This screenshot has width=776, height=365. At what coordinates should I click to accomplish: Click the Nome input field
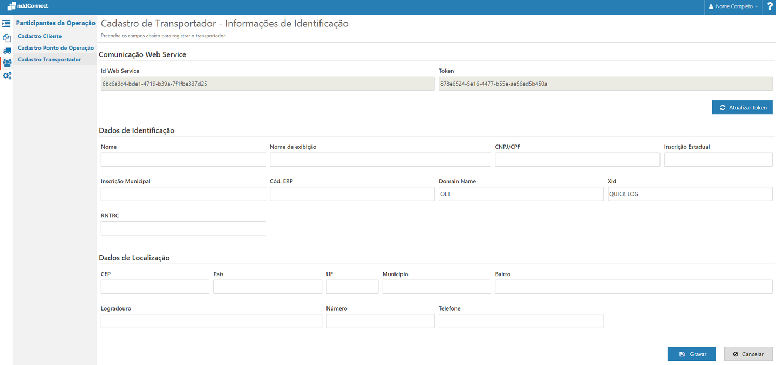click(x=183, y=159)
